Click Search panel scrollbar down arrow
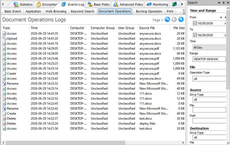The width and height of the screenshot is (230, 145). [x=228, y=143]
